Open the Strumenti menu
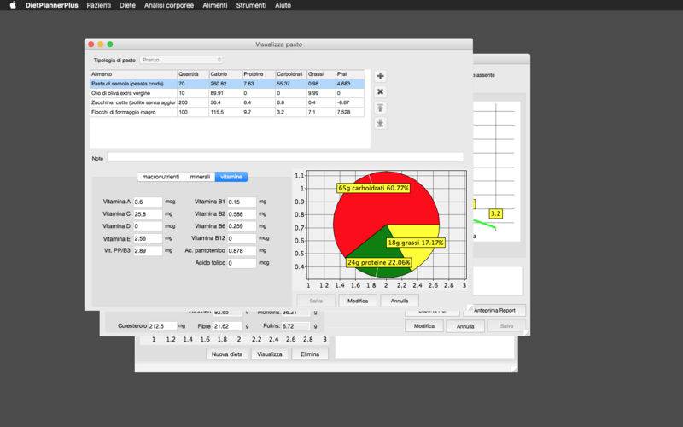 click(251, 5)
